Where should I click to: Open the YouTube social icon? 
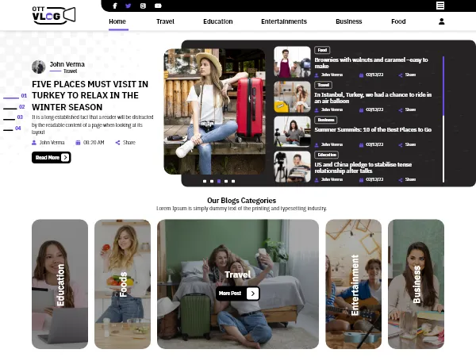(158, 6)
